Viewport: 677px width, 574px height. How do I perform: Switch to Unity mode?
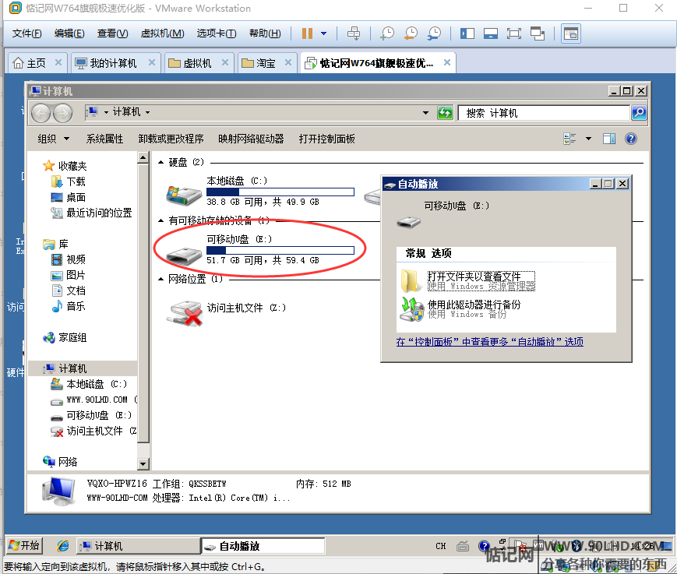(538, 33)
